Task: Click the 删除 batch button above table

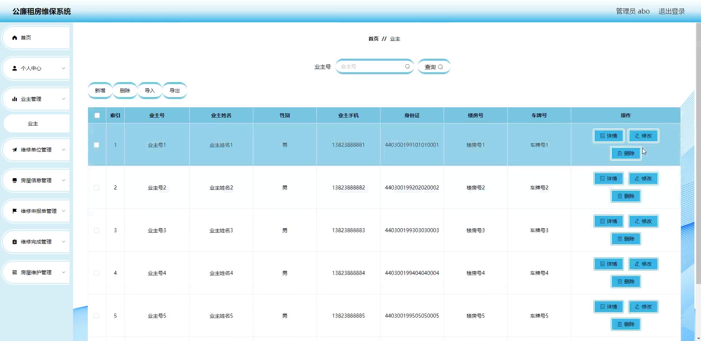Action: [x=125, y=91]
